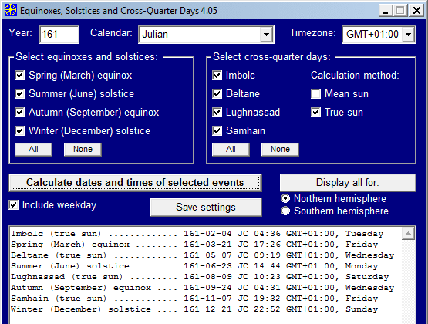Image resolution: width=428 pixels, height=324 pixels.
Task: Click the Lughnassad (true sun) result line
Action: click(200, 277)
